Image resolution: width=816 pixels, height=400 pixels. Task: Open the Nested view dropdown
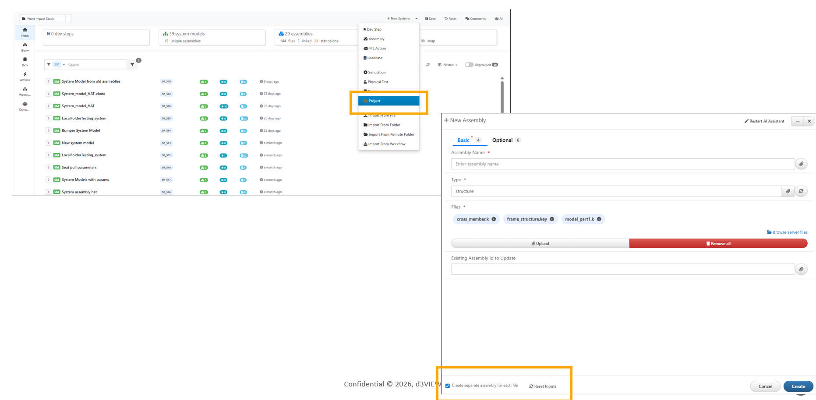pyautogui.click(x=448, y=65)
